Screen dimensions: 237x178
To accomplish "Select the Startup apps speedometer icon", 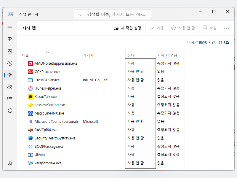I will 10,75.
